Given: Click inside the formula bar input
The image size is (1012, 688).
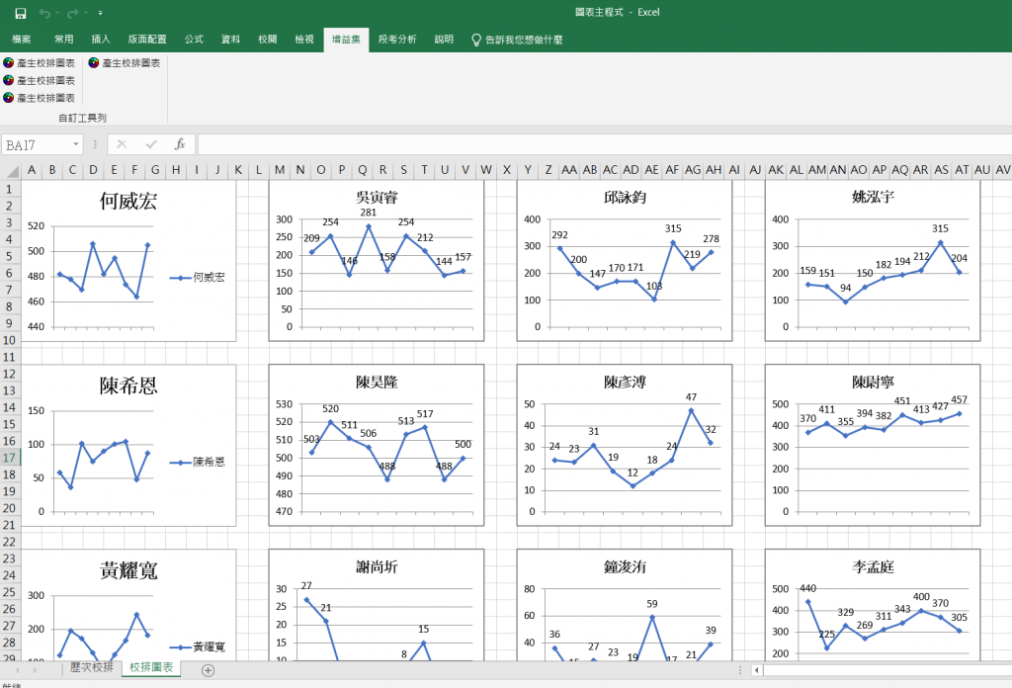Looking at the screenshot, I should [x=604, y=144].
